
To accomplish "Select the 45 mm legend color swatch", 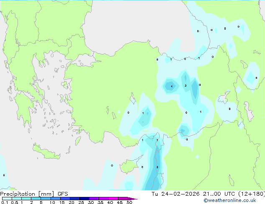I will pyautogui.click(x=123, y=199).
